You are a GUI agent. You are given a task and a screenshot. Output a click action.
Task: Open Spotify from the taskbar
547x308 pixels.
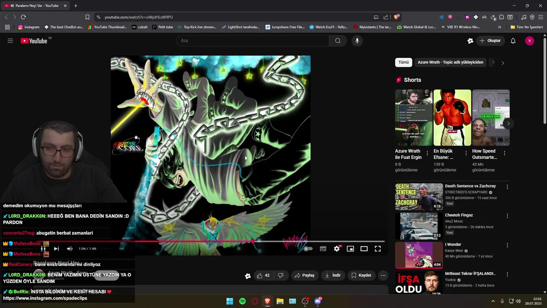click(242, 301)
